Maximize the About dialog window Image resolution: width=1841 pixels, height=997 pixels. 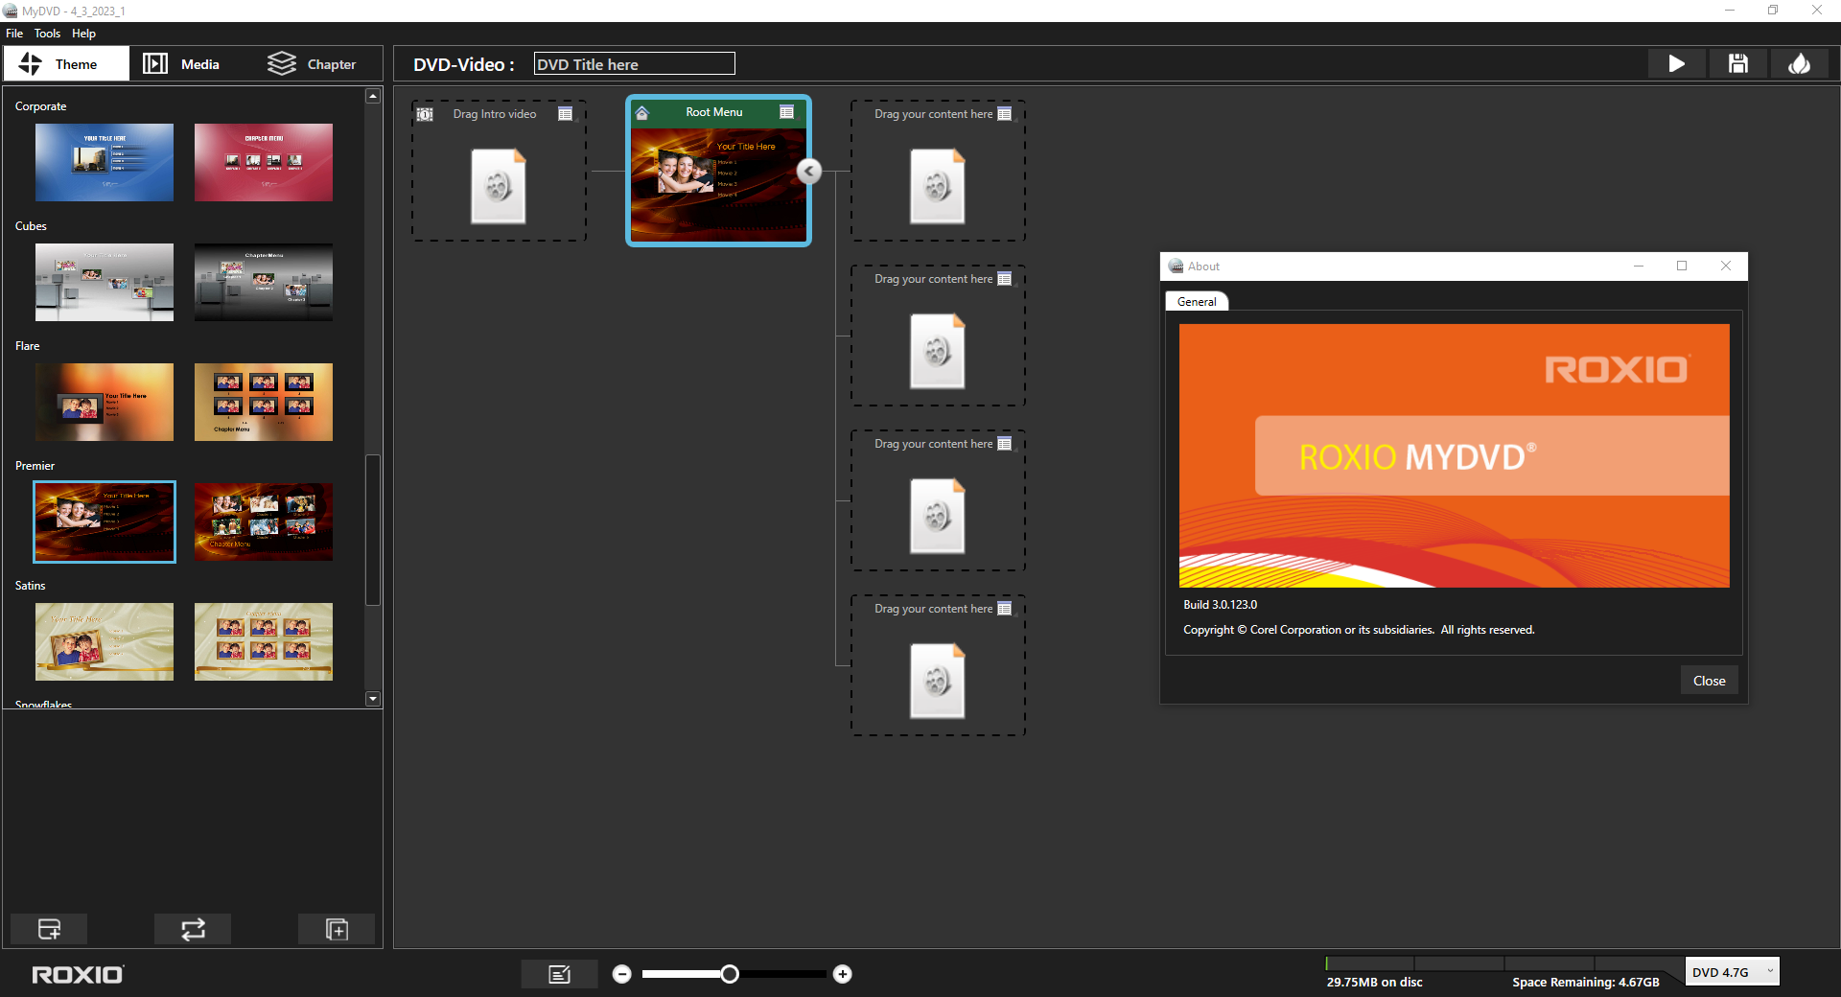1682,267
